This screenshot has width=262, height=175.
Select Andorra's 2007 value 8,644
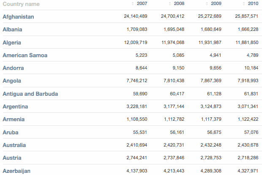[142, 68]
